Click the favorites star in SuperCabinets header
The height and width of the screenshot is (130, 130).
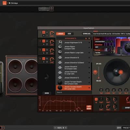pos(89,38)
